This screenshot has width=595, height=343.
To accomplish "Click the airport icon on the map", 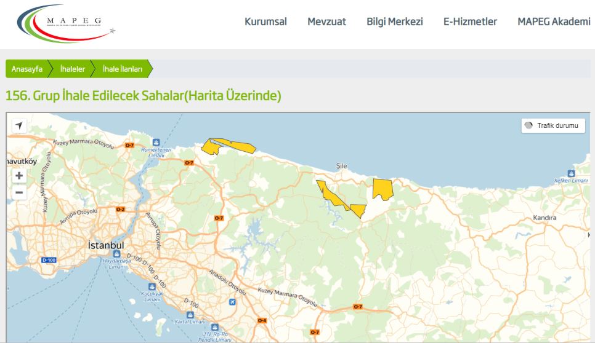I will [x=232, y=302].
